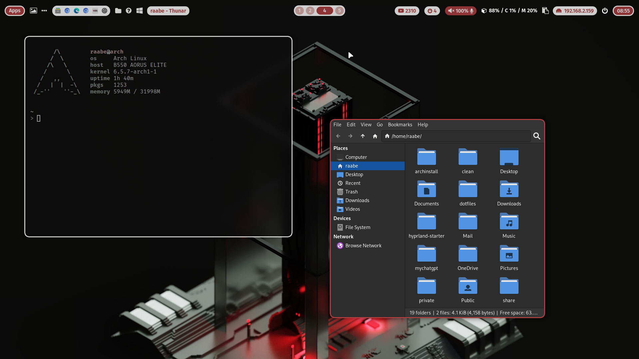Switch to workspace 2
The width and height of the screenshot is (639, 359).
(310, 11)
